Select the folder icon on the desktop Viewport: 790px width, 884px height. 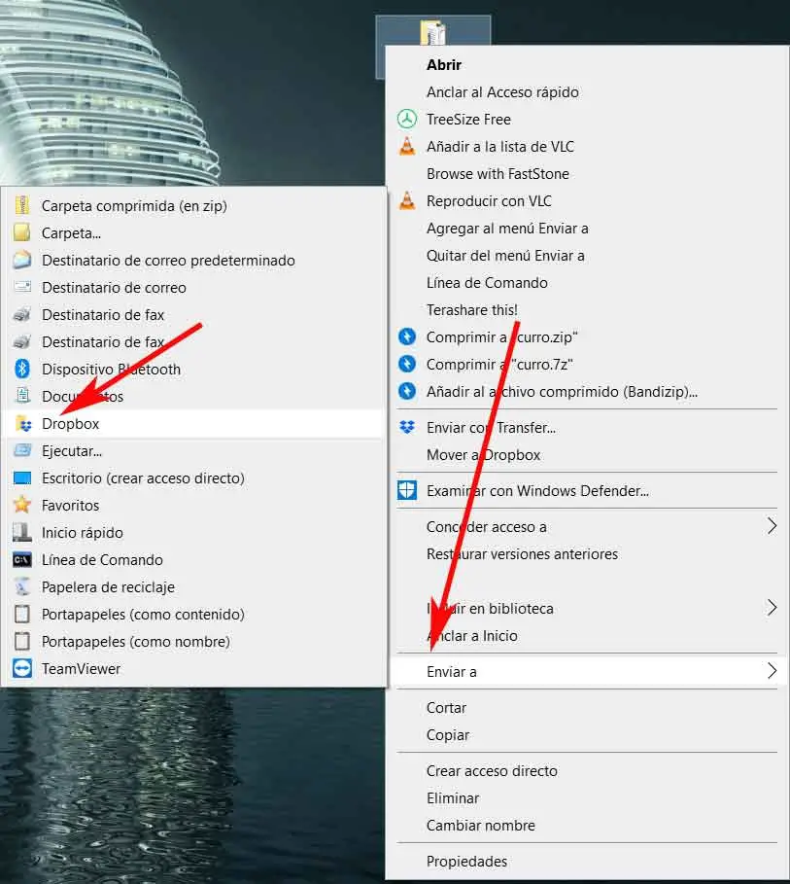(432, 31)
